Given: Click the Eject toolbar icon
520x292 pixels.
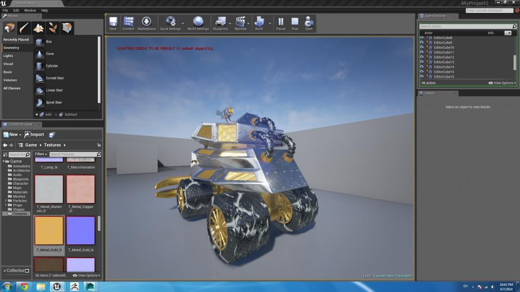Looking at the screenshot, I should coord(309,23).
